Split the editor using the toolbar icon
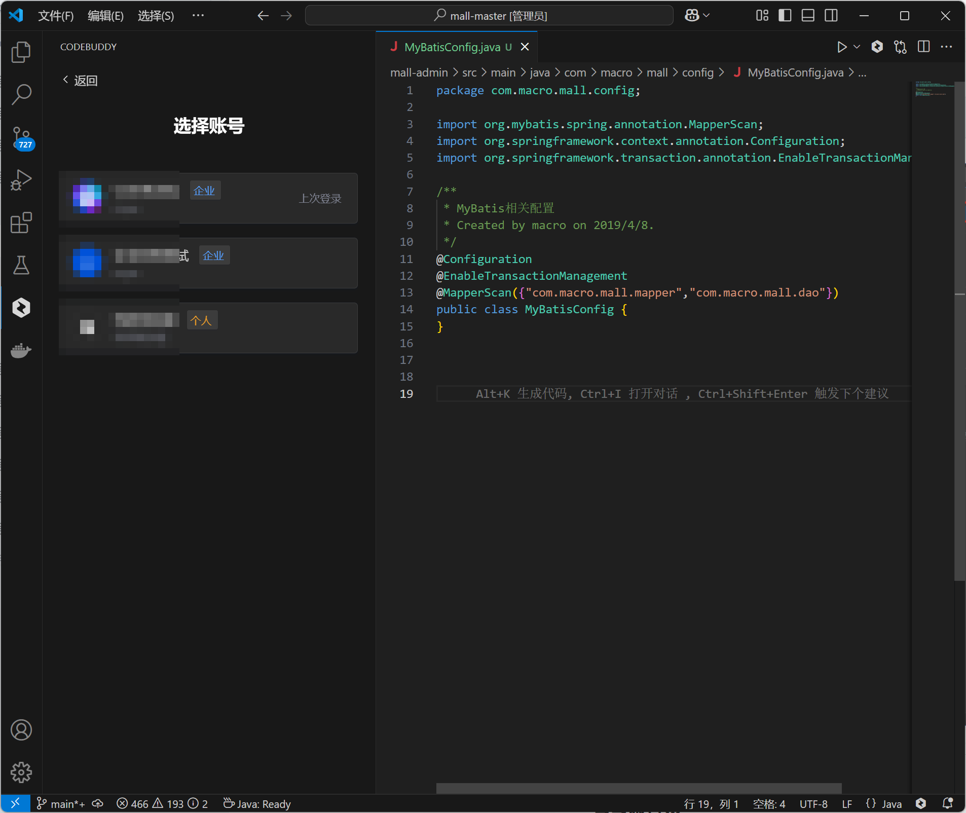Image resolution: width=966 pixels, height=813 pixels. coord(923,47)
